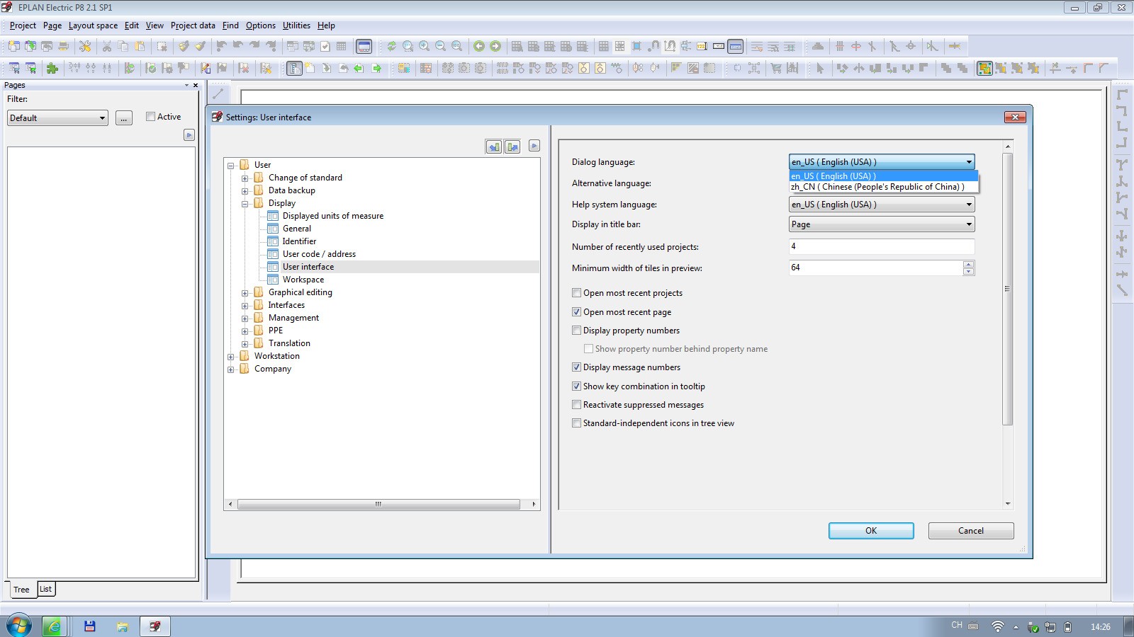The image size is (1134, 637).
Task: Click the Windows Start button
Action: (x=18, y=626)
